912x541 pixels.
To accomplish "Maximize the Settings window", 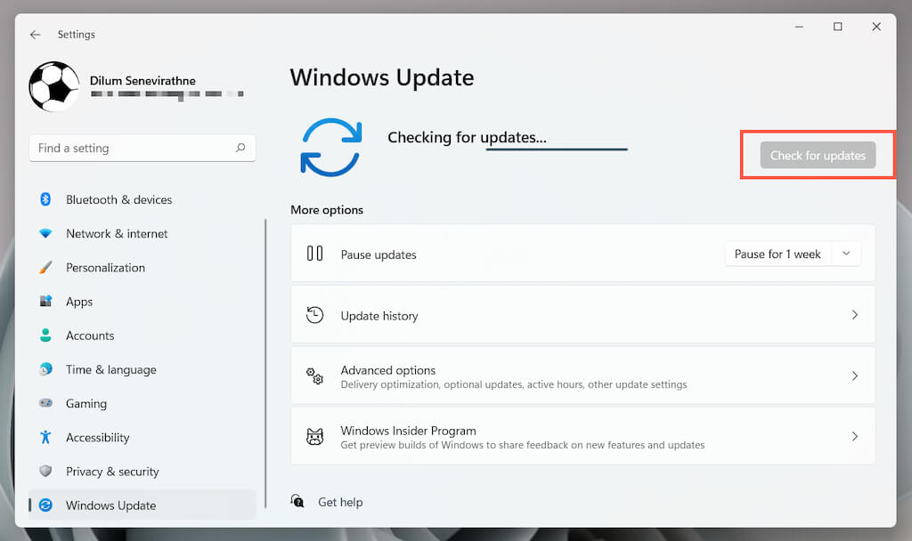I will [837, 27].
